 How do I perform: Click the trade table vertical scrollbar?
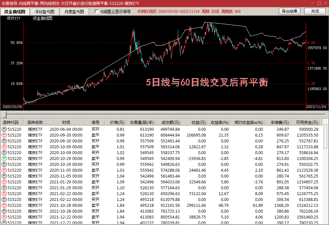coord(325,172)
